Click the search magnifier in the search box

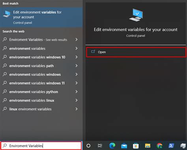(5, 146)
